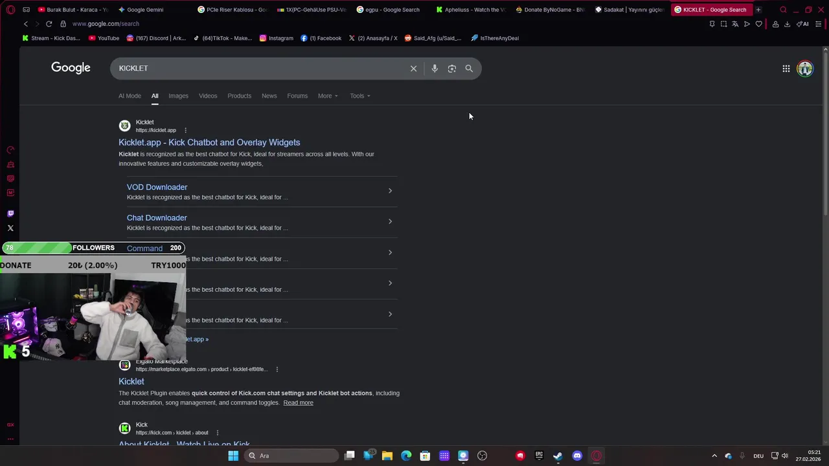Open YouTube bookmark

[x=104, y=38]
